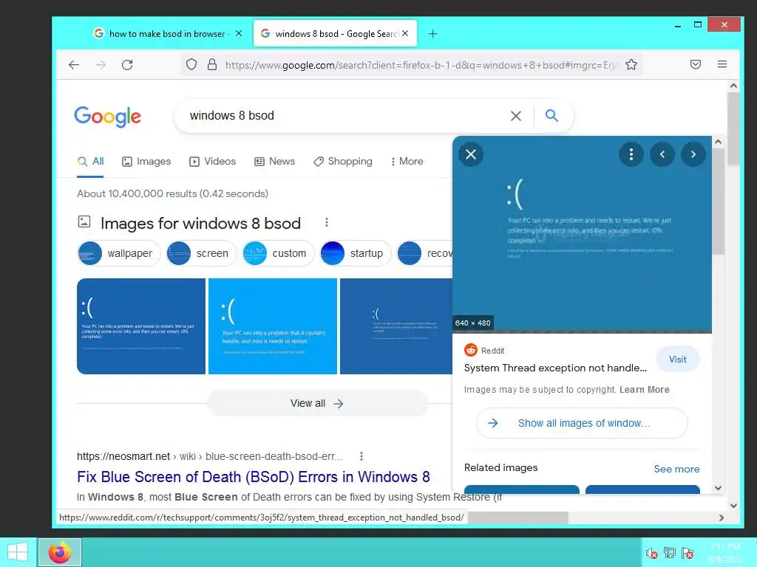Screen dimensions: 757x567
Task: Switch to Videos results
Action: coord(212,162)
